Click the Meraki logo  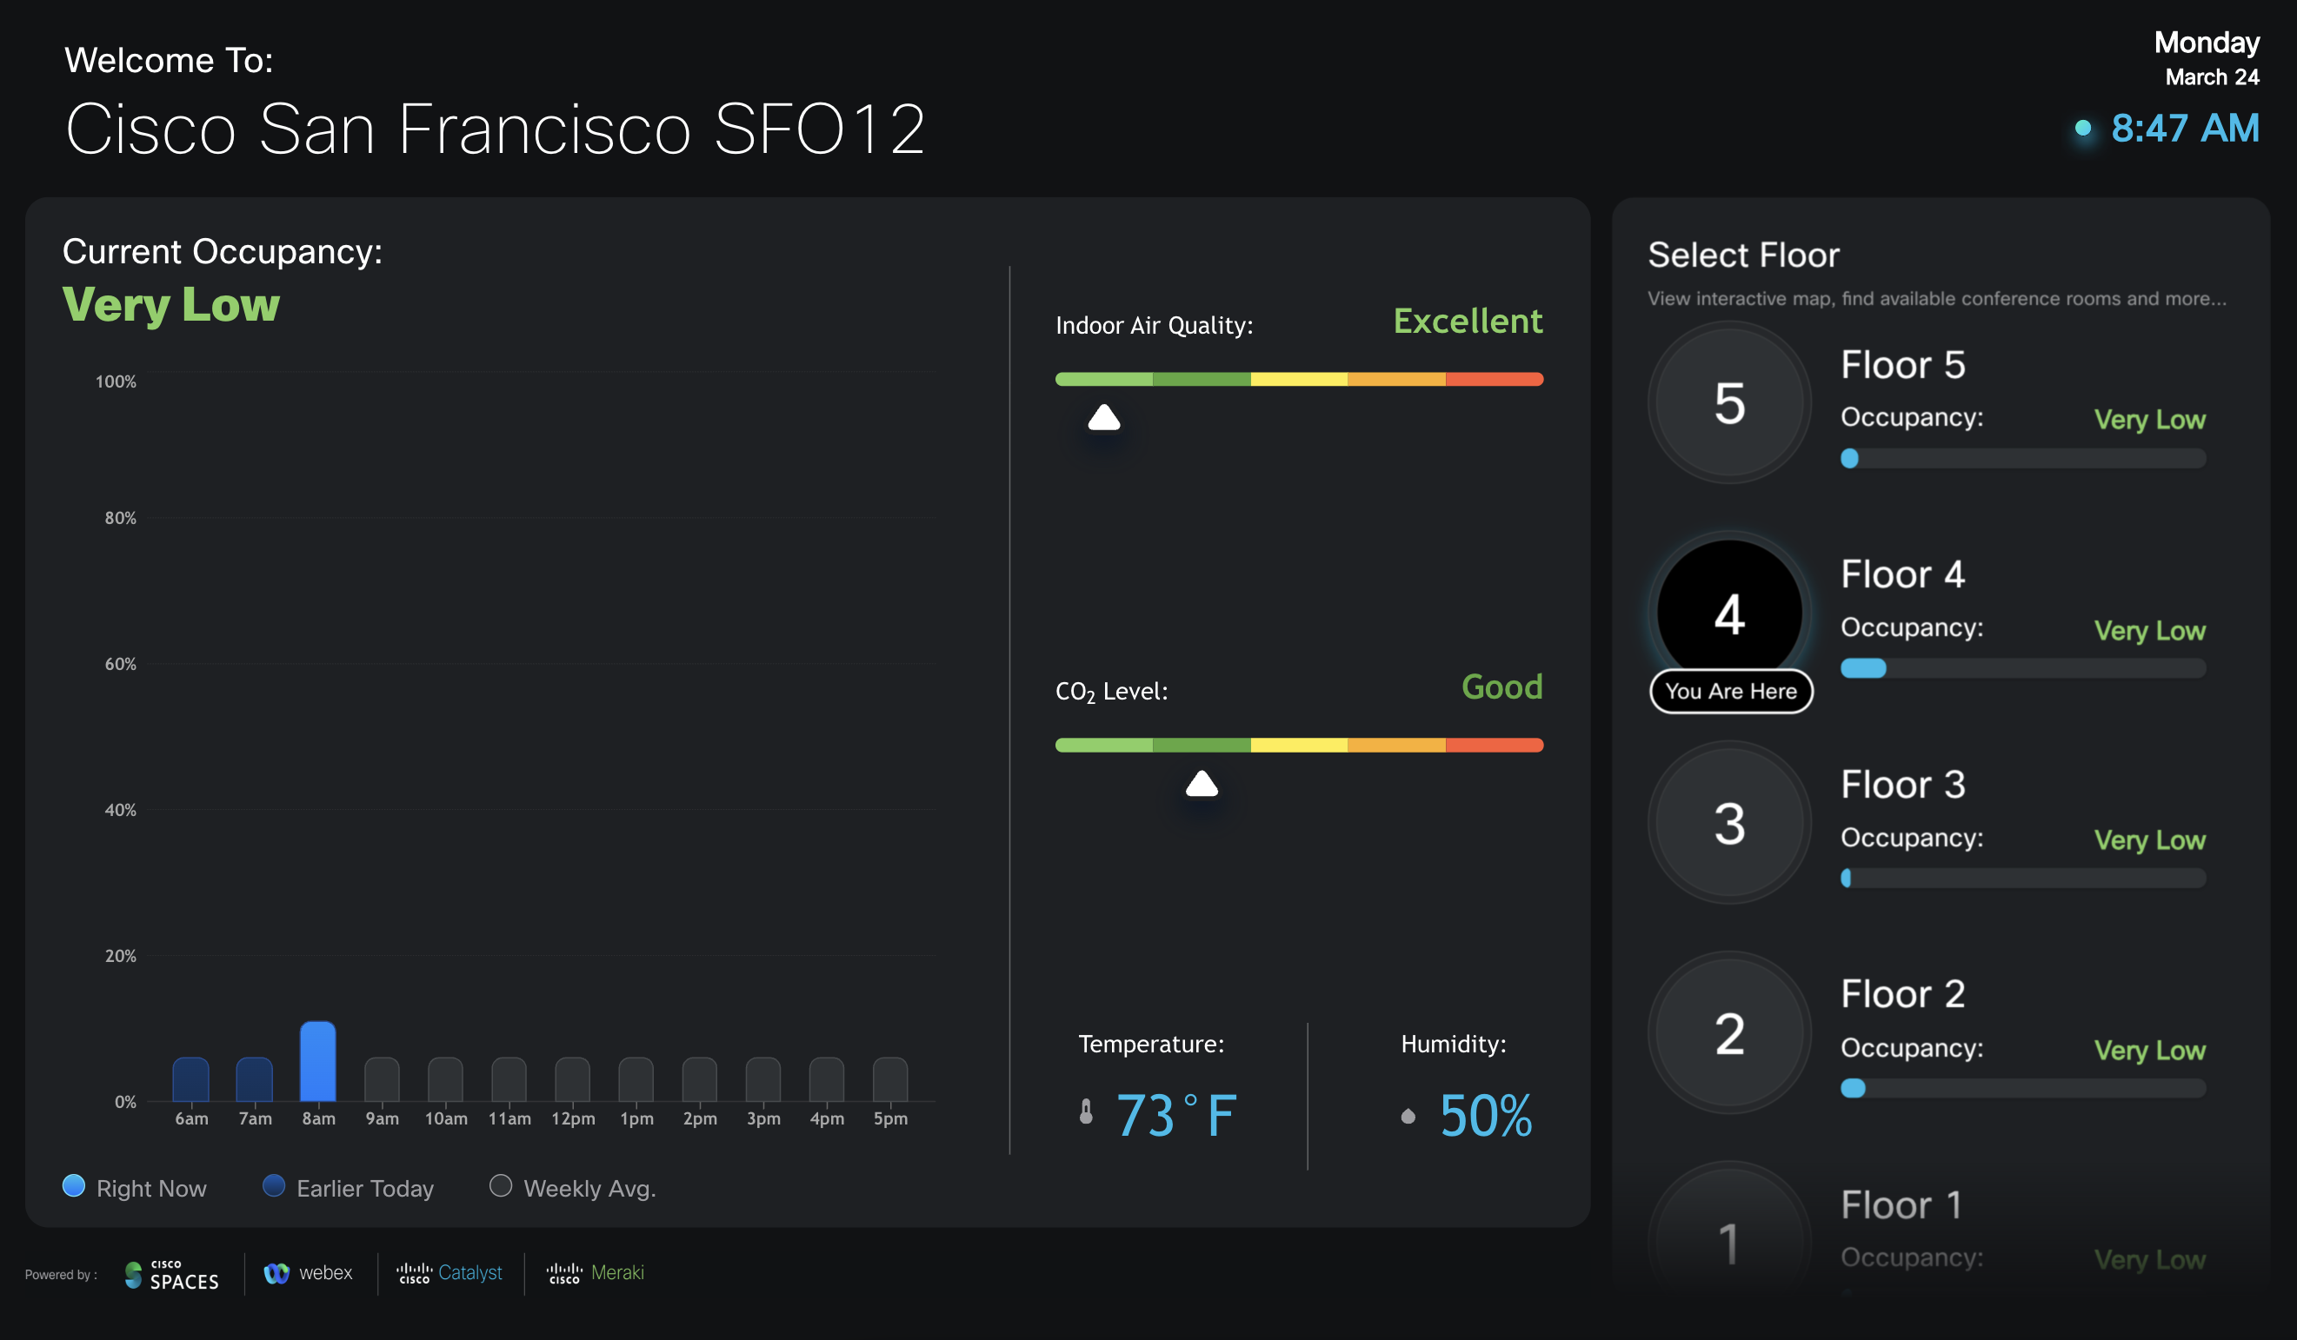(x=596, y=1272)
